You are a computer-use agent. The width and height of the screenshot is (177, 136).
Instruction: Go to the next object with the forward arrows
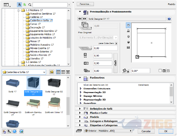pyautogui.click(x=84, y=19)
